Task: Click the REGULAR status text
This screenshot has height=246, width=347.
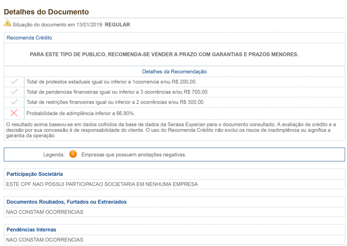Action: coord(117,25)
